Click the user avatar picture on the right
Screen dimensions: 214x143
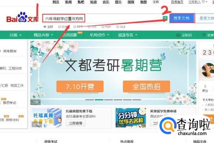point(208,70)
